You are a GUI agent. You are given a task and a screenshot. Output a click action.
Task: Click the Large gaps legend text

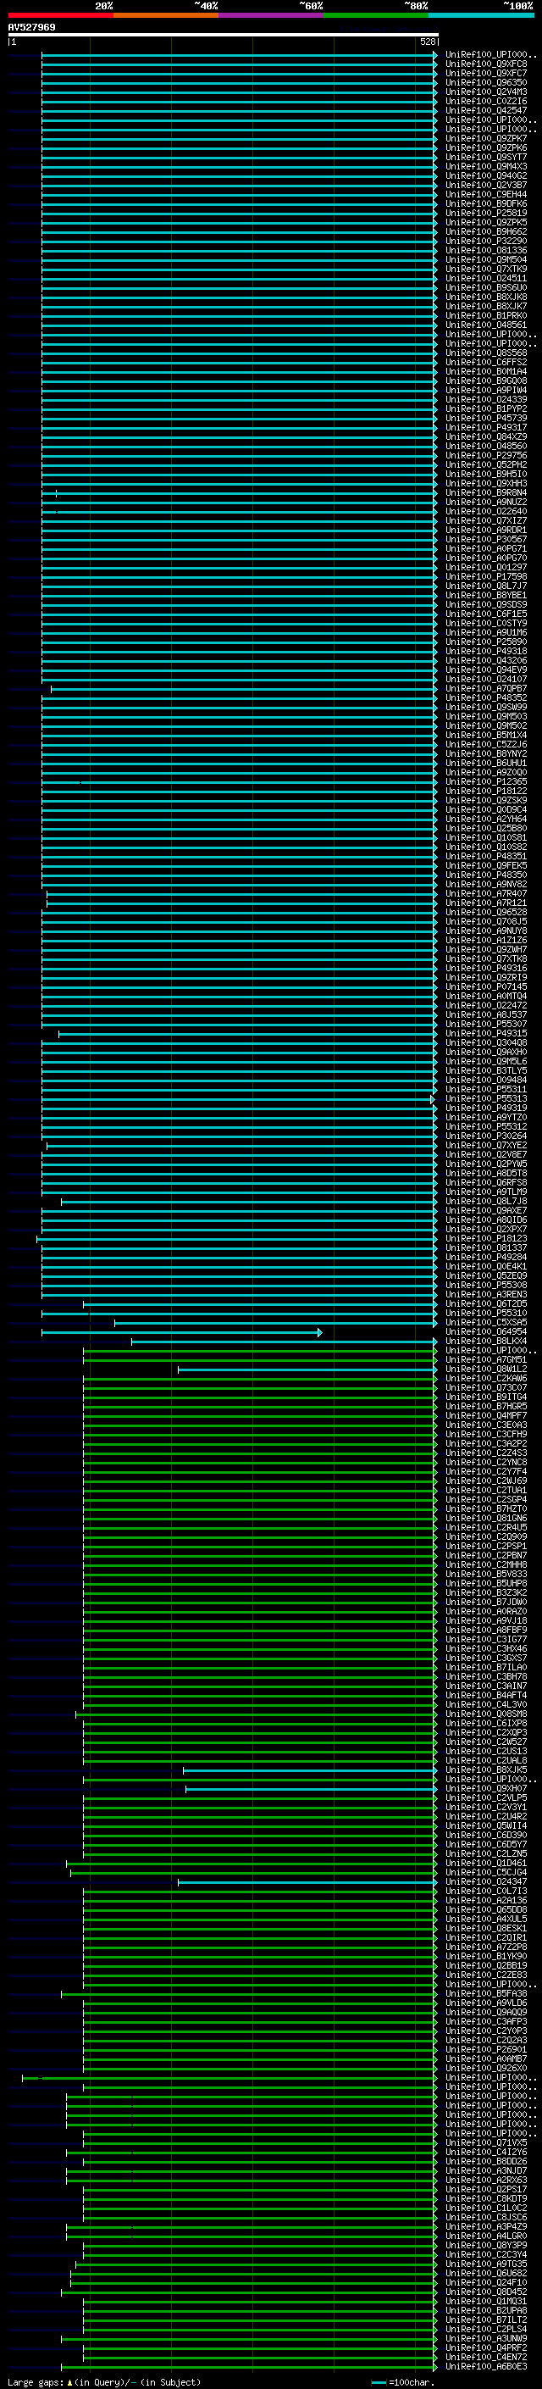pos(104,2382)
